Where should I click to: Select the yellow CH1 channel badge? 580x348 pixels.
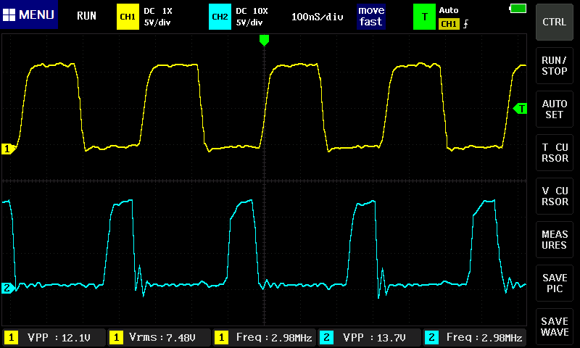tap(128, 16)
